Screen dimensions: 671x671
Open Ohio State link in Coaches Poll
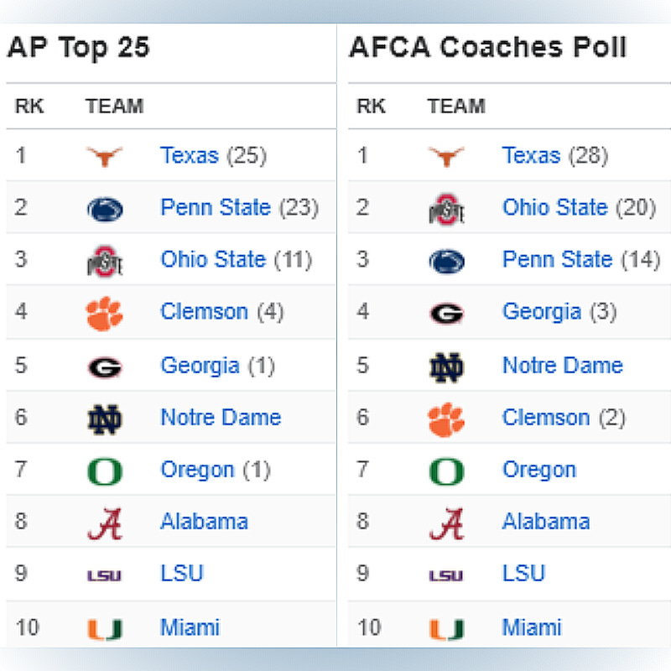click(x=554, y=208)
